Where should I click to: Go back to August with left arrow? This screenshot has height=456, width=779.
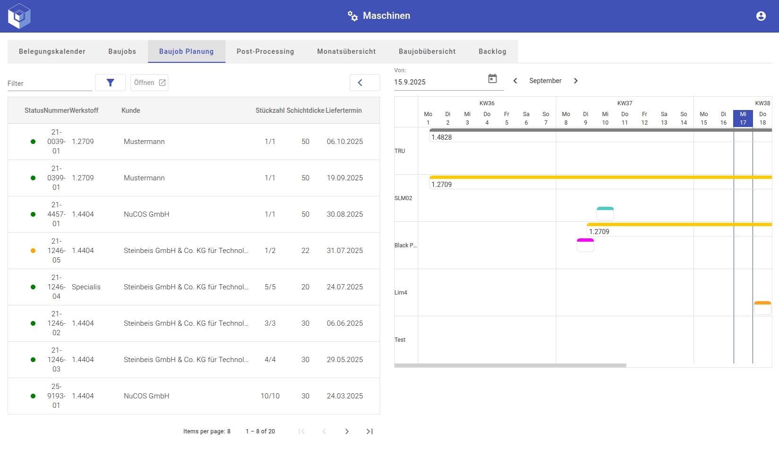[515, 81]
